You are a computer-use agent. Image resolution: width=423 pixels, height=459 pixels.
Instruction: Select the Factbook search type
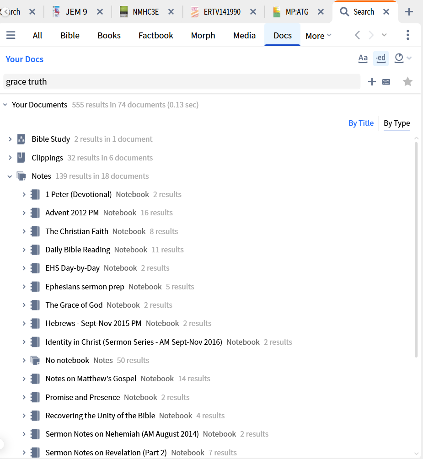coord(156,35)
